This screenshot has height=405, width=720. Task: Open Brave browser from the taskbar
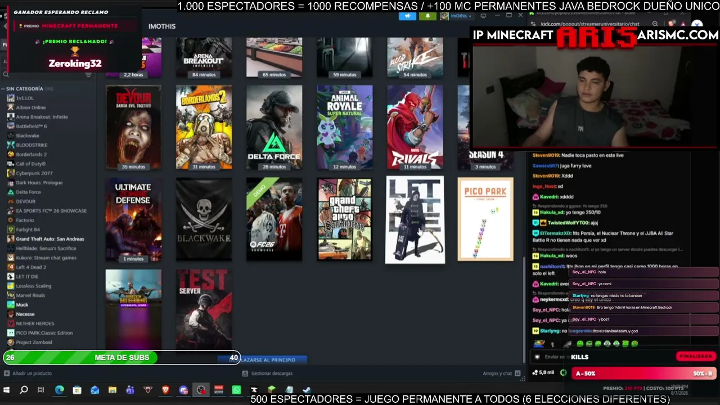tap(165, 390)
